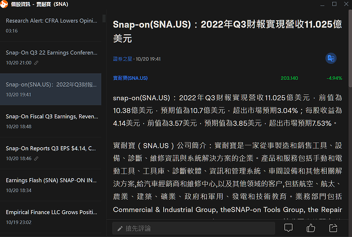Close the 個股資訊 window
Viewport: 352px width, 237px height.
[x=346, y=4]
